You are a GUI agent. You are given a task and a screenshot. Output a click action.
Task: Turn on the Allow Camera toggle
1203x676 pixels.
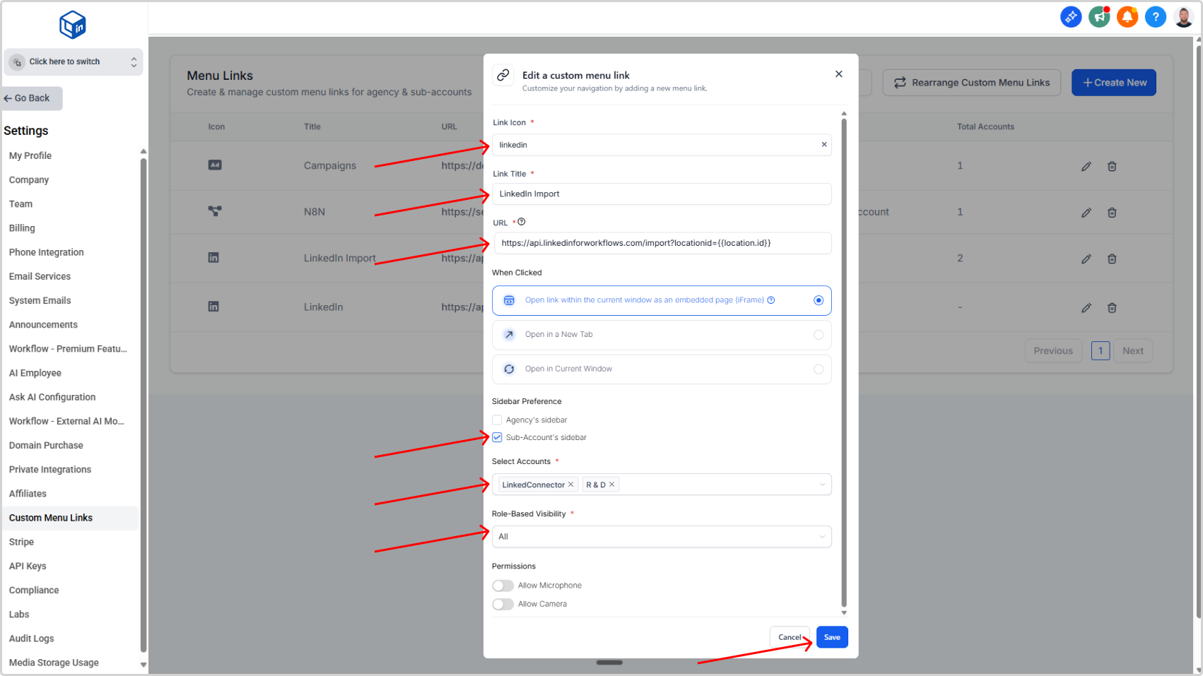point(503,604)
